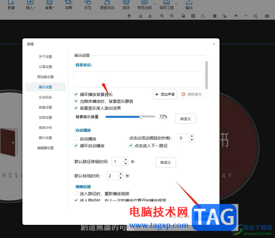Click the New project (新建) toolbar icon
Screen dimensions: 275x238
click(11, 5)
